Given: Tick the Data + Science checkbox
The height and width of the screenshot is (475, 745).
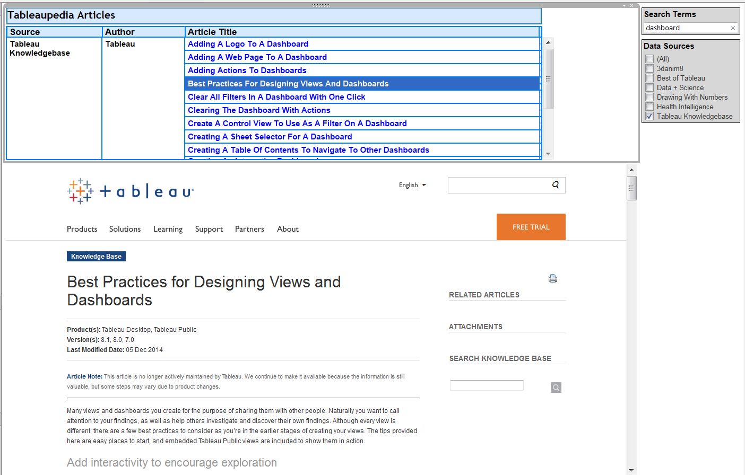Looking at the screenshot, I should pyautogui.click(x=649, y=87).
